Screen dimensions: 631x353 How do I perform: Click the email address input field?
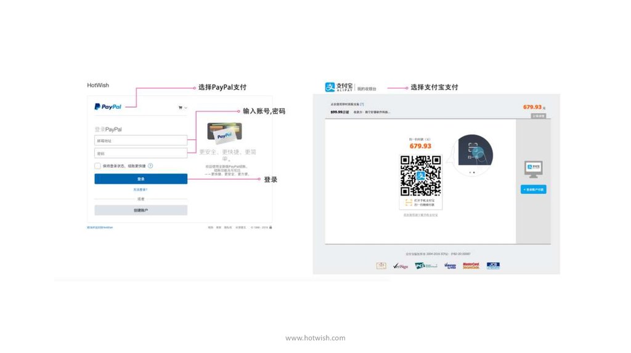click(140, 140)
